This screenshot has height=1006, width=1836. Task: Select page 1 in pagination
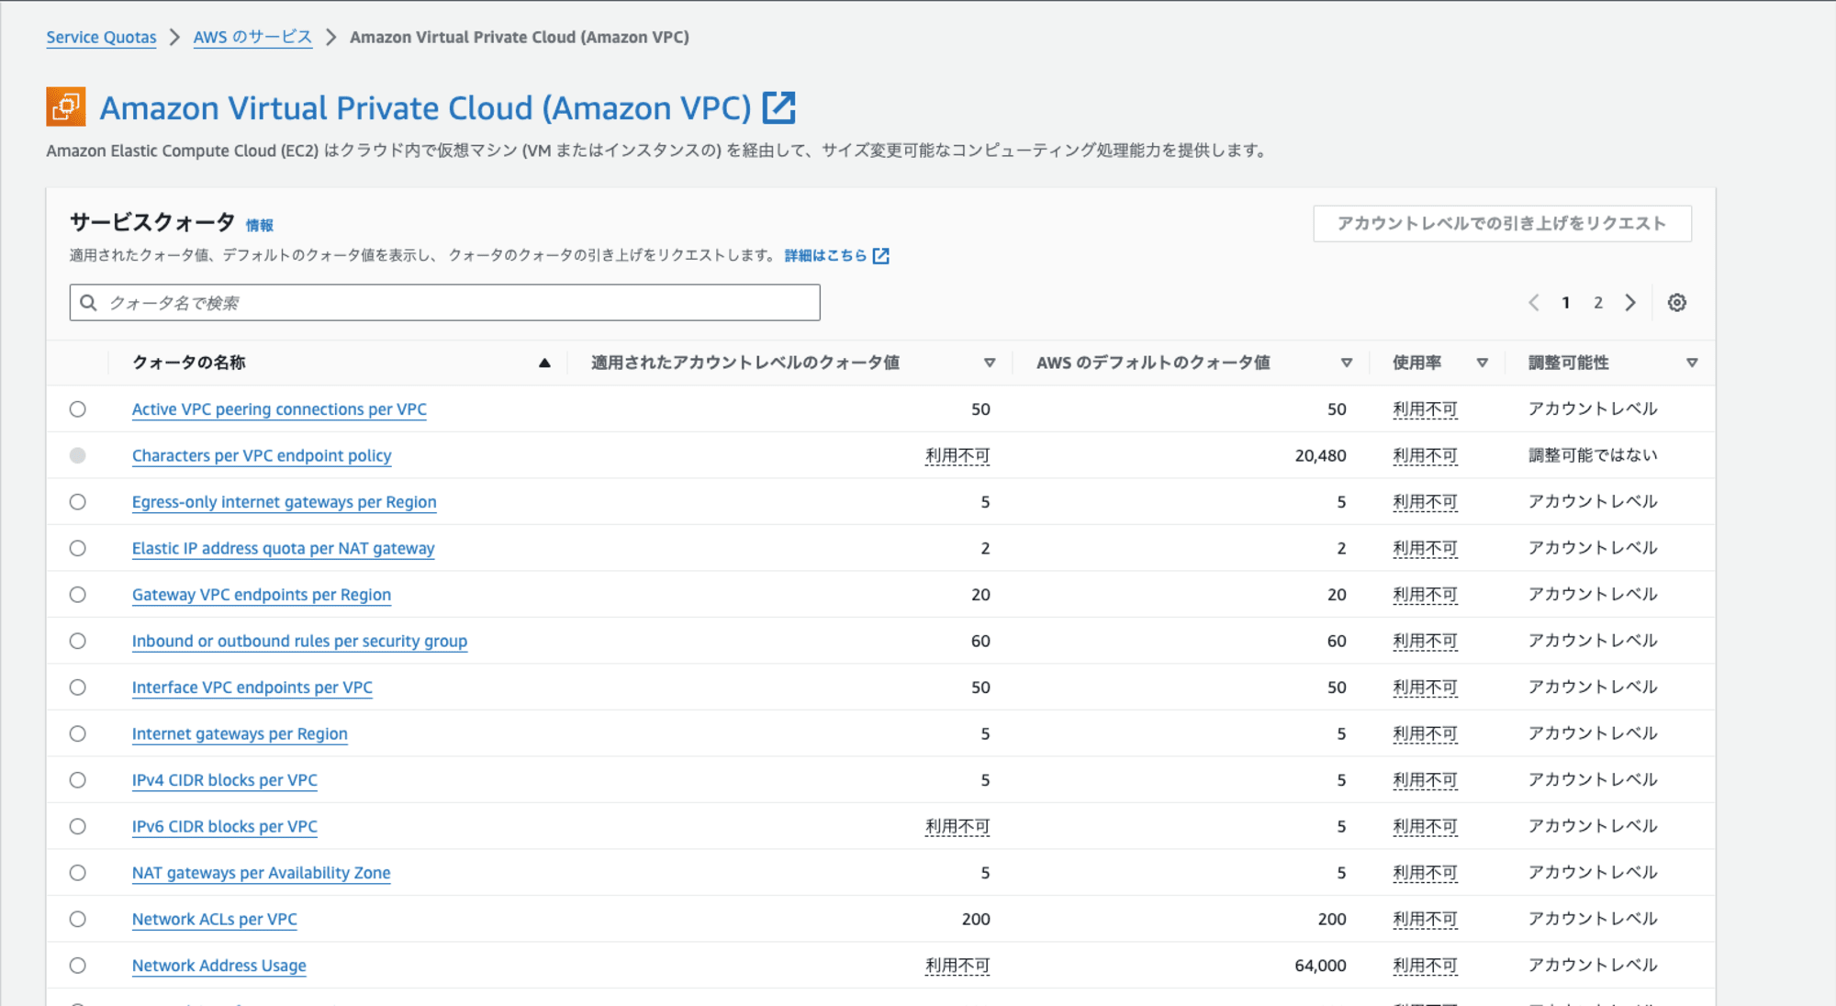[1566, 303]
